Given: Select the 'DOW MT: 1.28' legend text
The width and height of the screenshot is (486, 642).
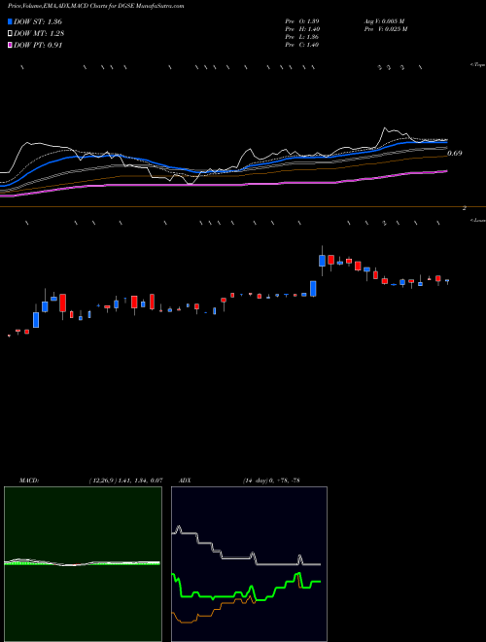Looking at the screenshot, I should 39,34.
